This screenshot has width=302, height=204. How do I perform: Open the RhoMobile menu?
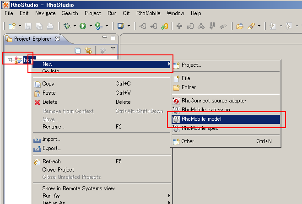coord(148,13)
